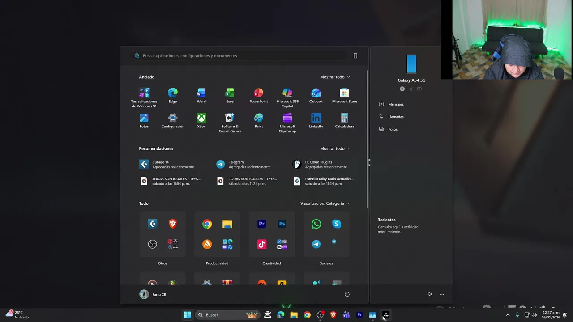
Task: Click the Galaxy A54 5G phone image
Action: [411, 64]
